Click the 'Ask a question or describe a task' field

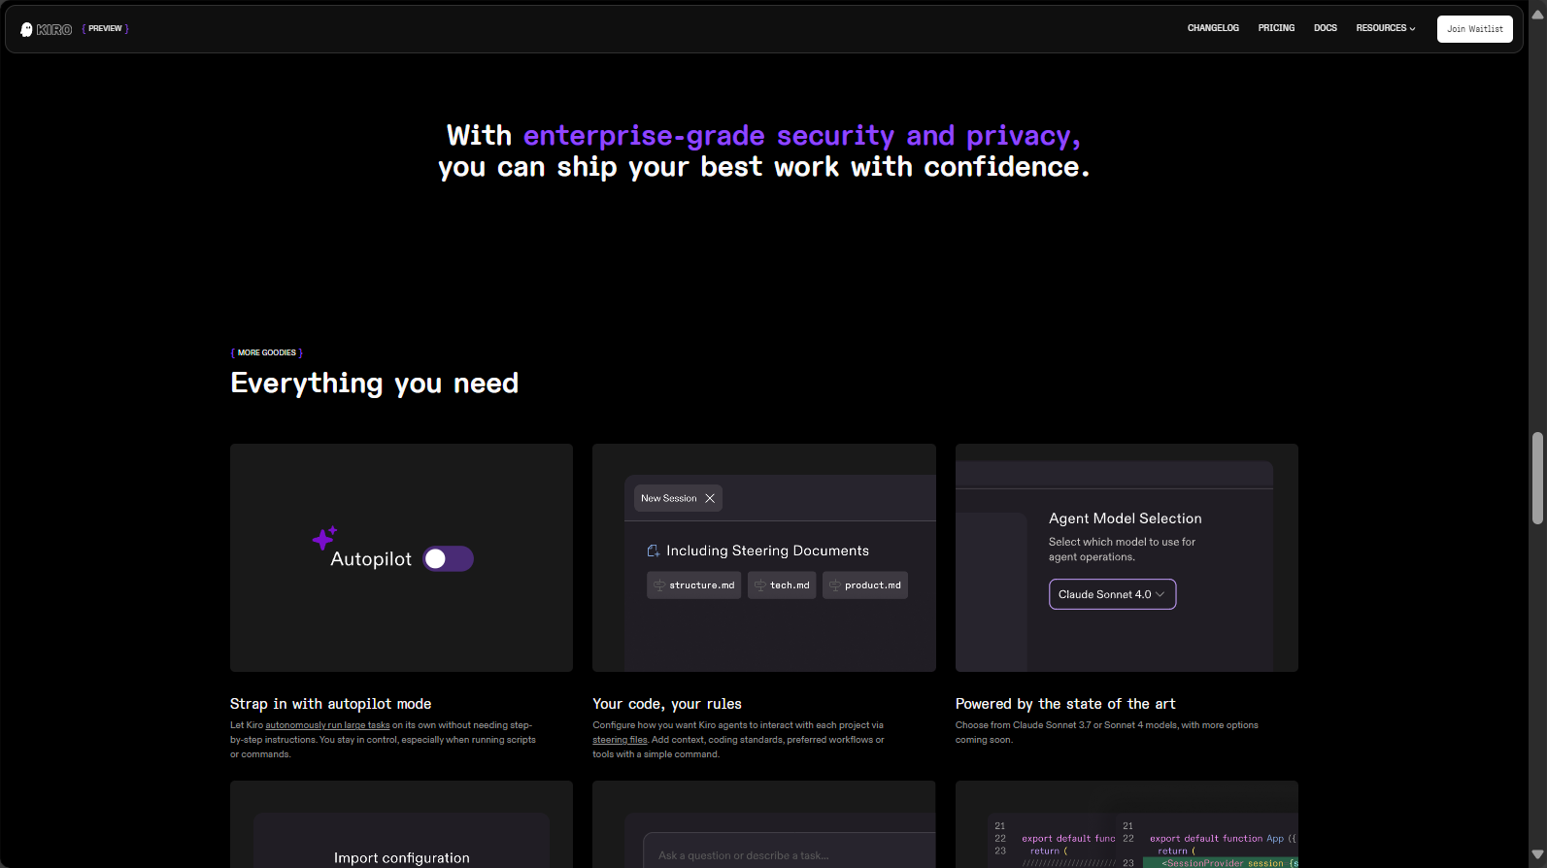coord(789,850)
